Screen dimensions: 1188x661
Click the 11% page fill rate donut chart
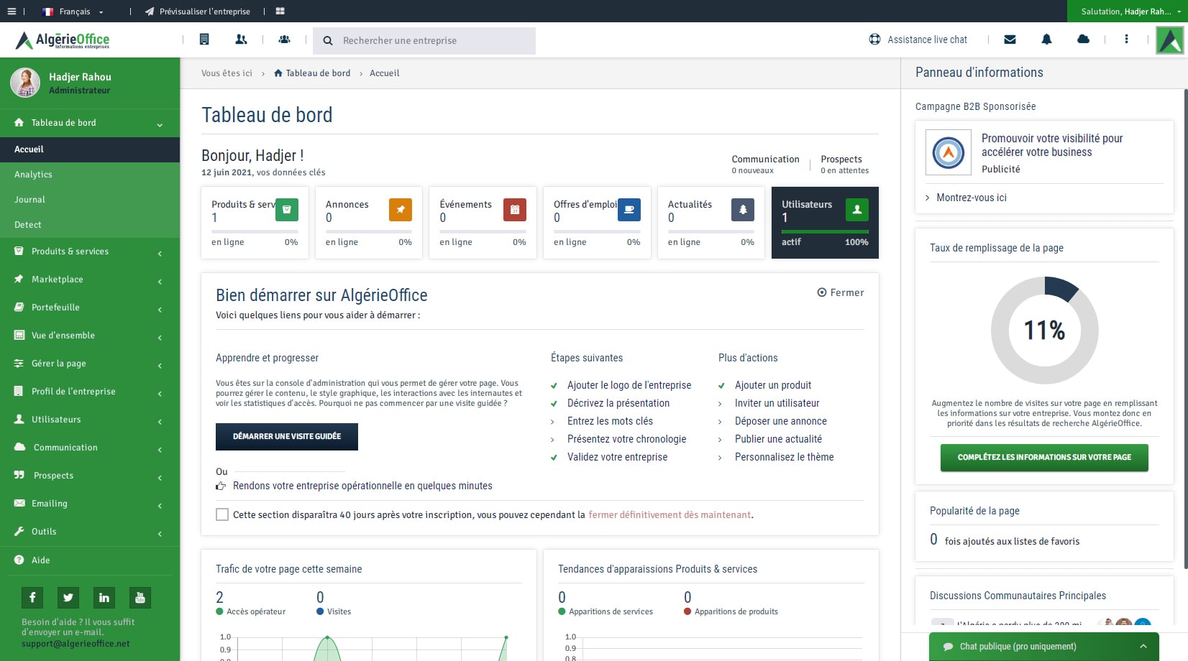[x=1044, y=330]
